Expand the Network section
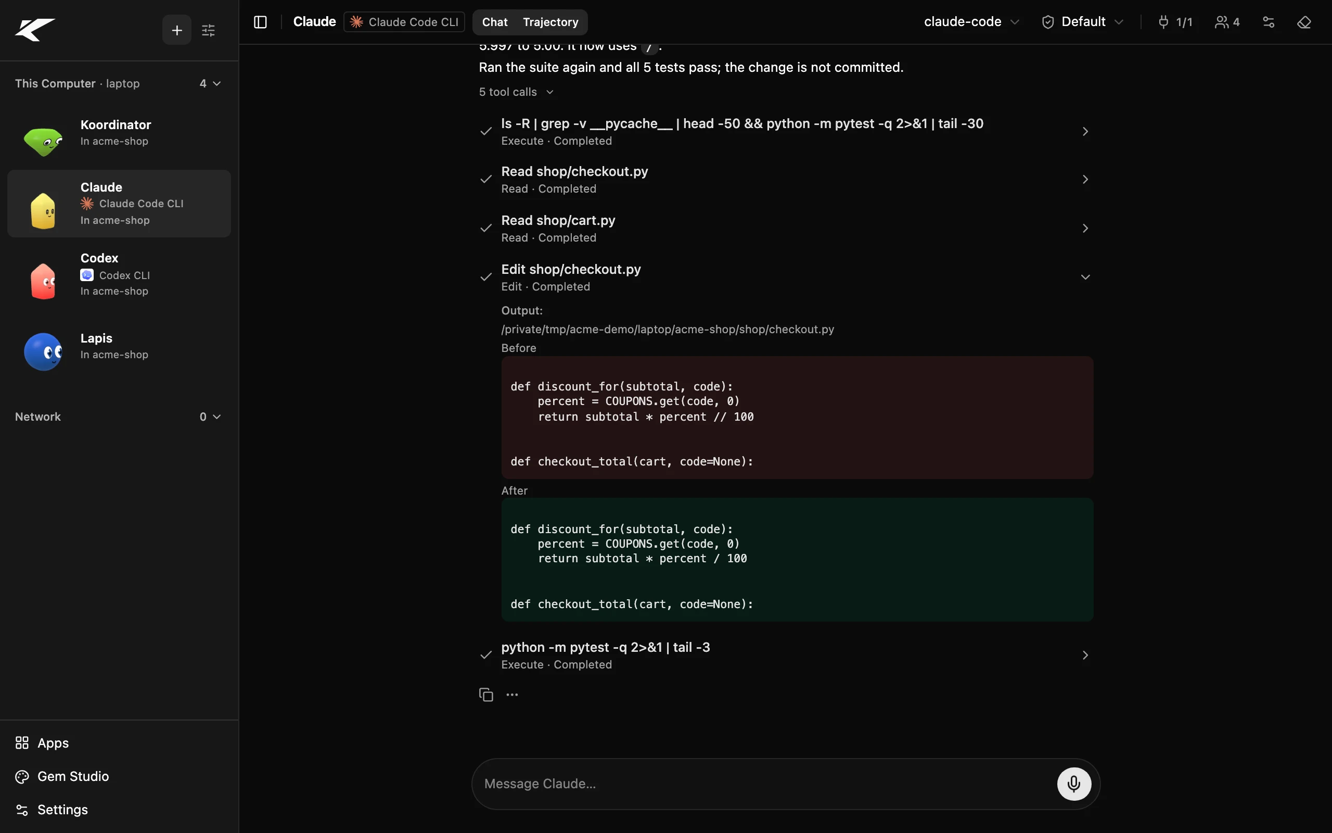Screen dimensions: 1332x833 pyautogui.click(x=210, y=416)
